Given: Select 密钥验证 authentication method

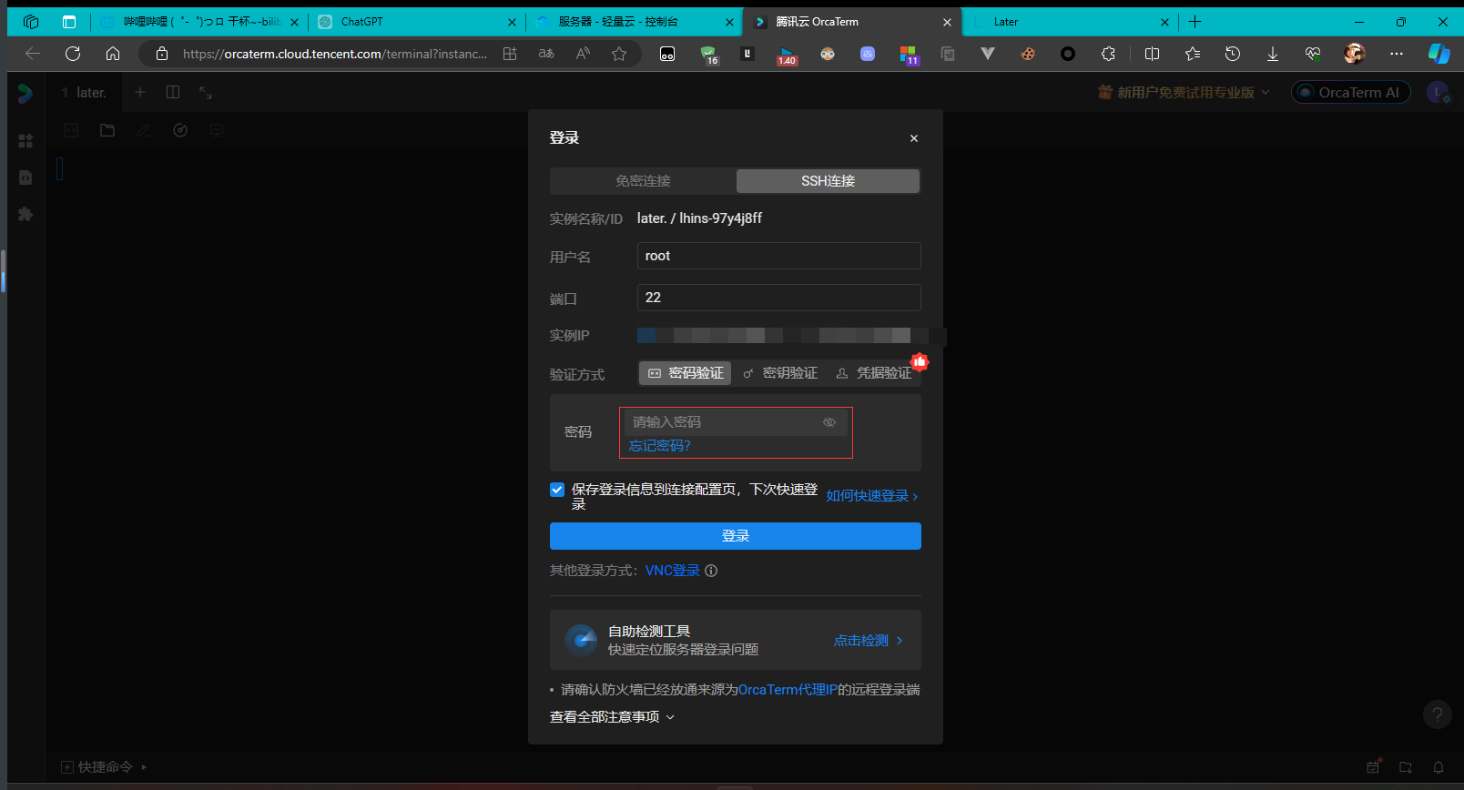Looking at the screenshot, I should (x=780, y=373).
